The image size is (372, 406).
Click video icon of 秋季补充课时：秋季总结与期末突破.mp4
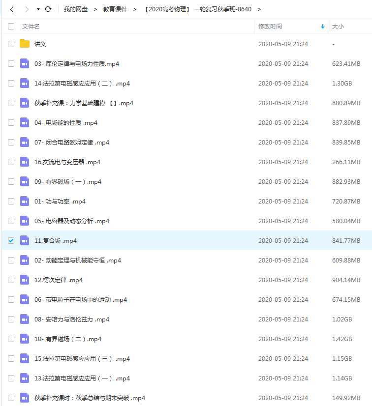coord(25,398)
